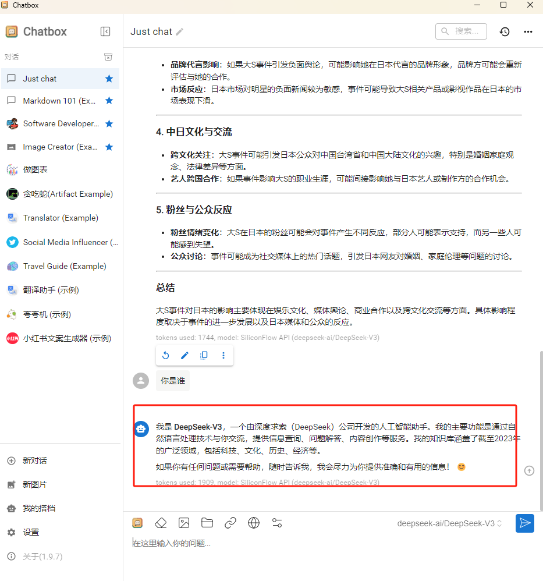Toggle star on Markdown 101 conversation
Image resolution: width=543 pixels, height=581 pixels.
click(109, 100)
